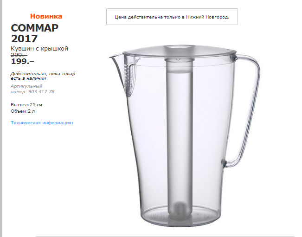
Task: Click the Действительно, пока товар есть в наличии note
Action: coord(43,76)
